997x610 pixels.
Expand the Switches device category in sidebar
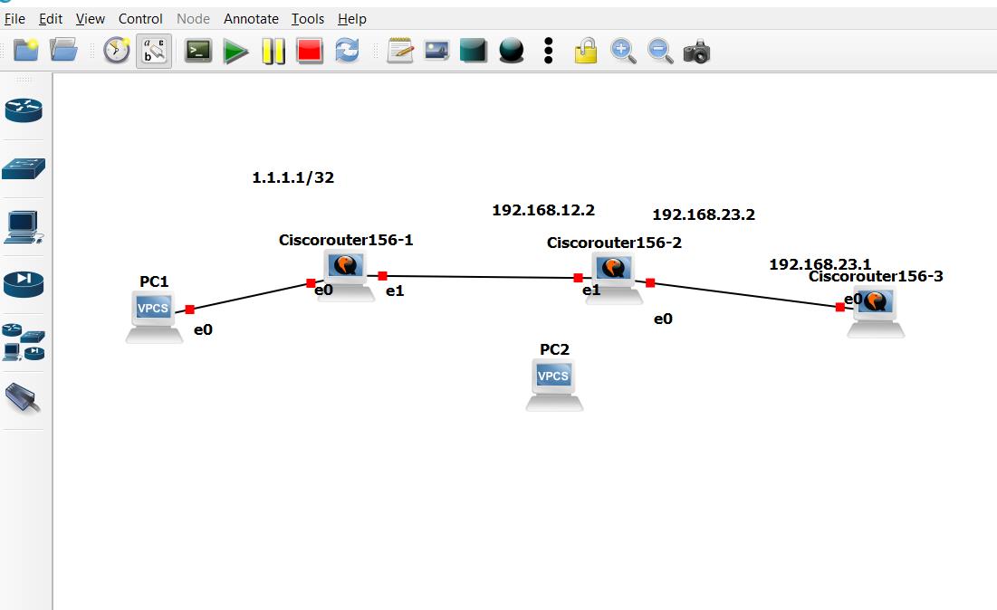coord(24,168)
